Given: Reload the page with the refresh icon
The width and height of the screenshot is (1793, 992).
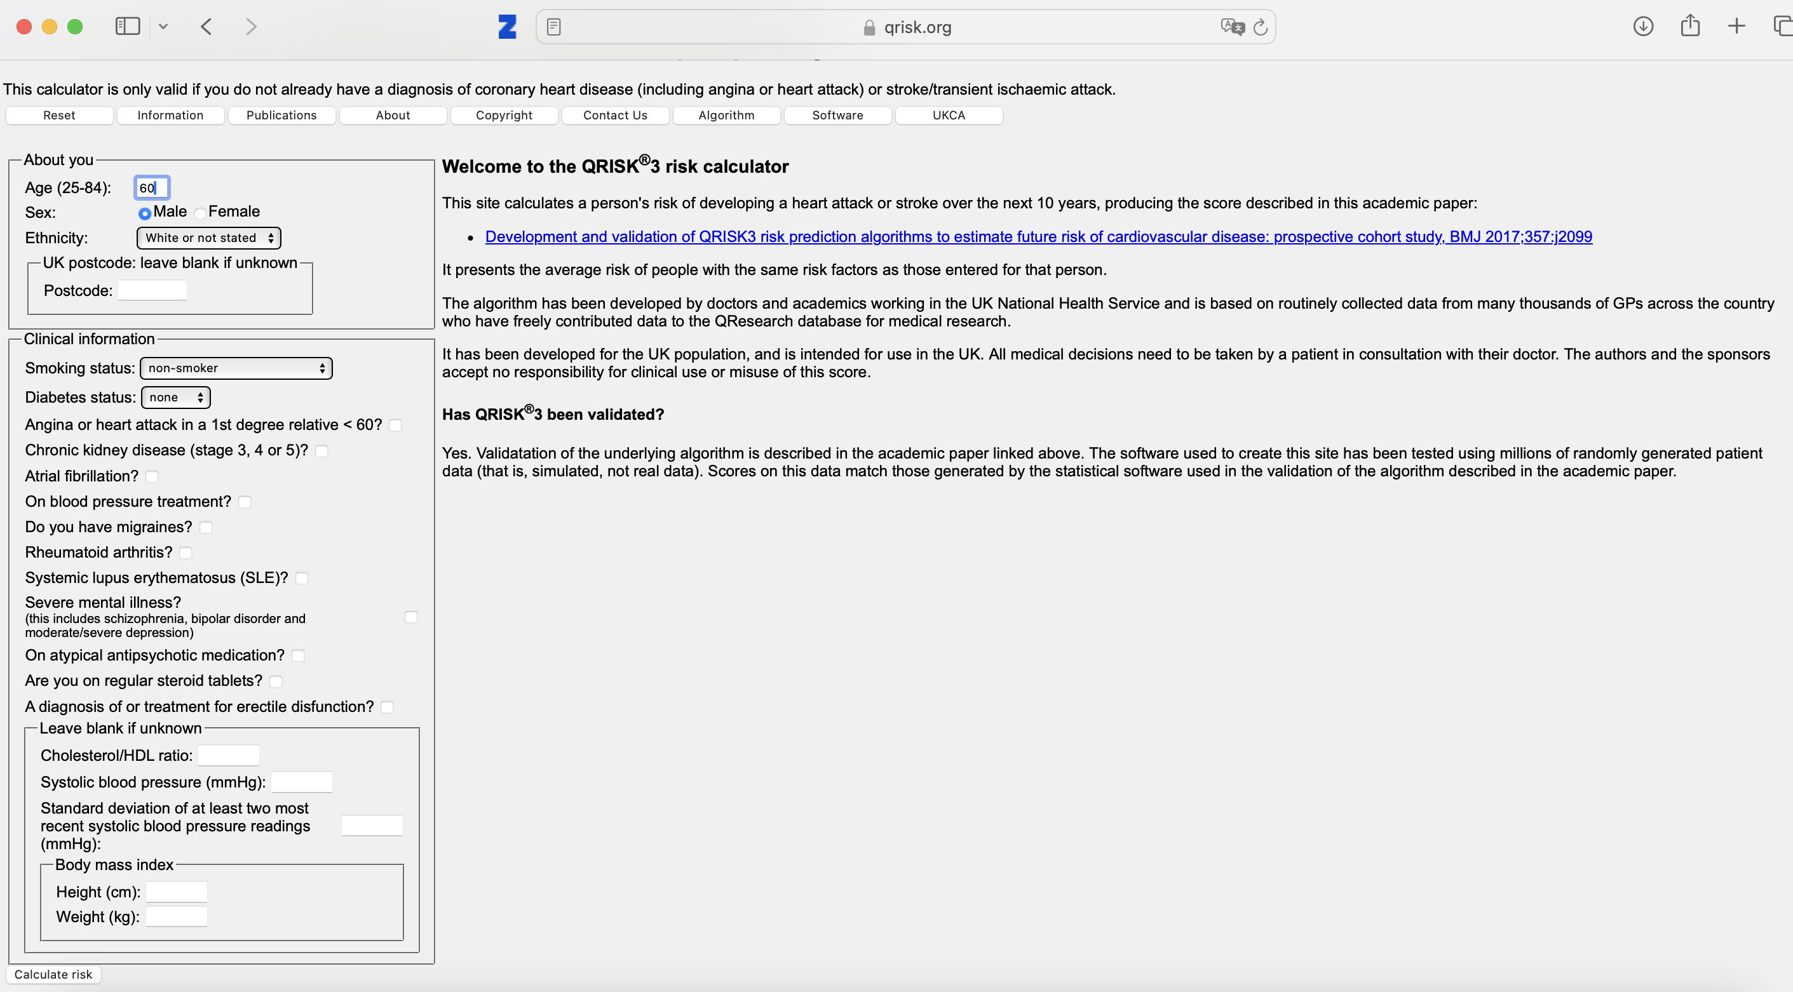Looking at the screenshot, I should click(1260, 27).
